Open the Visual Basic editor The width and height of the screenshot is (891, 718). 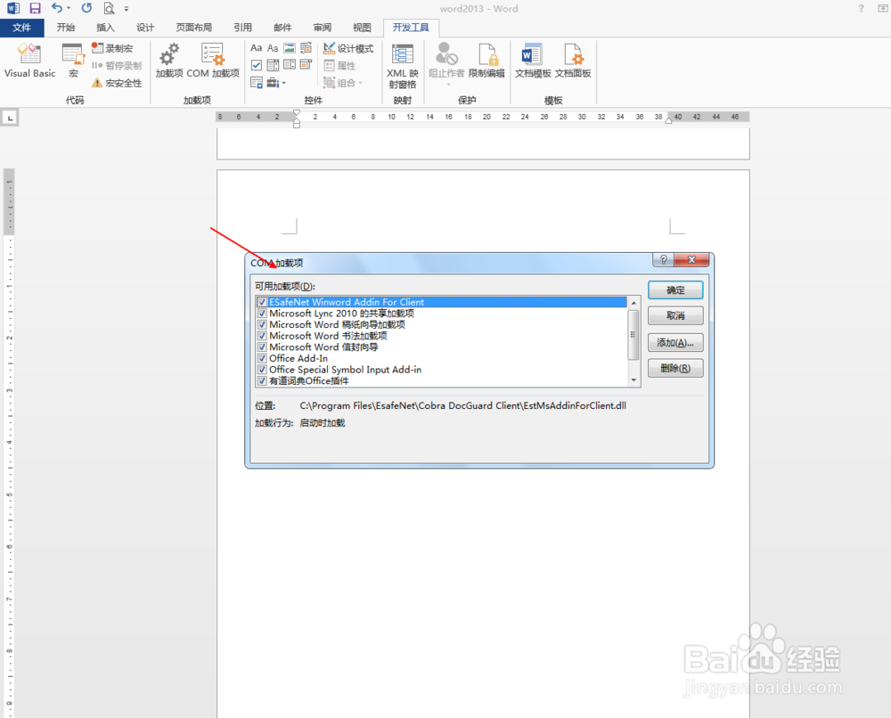(x=29, y=61)
